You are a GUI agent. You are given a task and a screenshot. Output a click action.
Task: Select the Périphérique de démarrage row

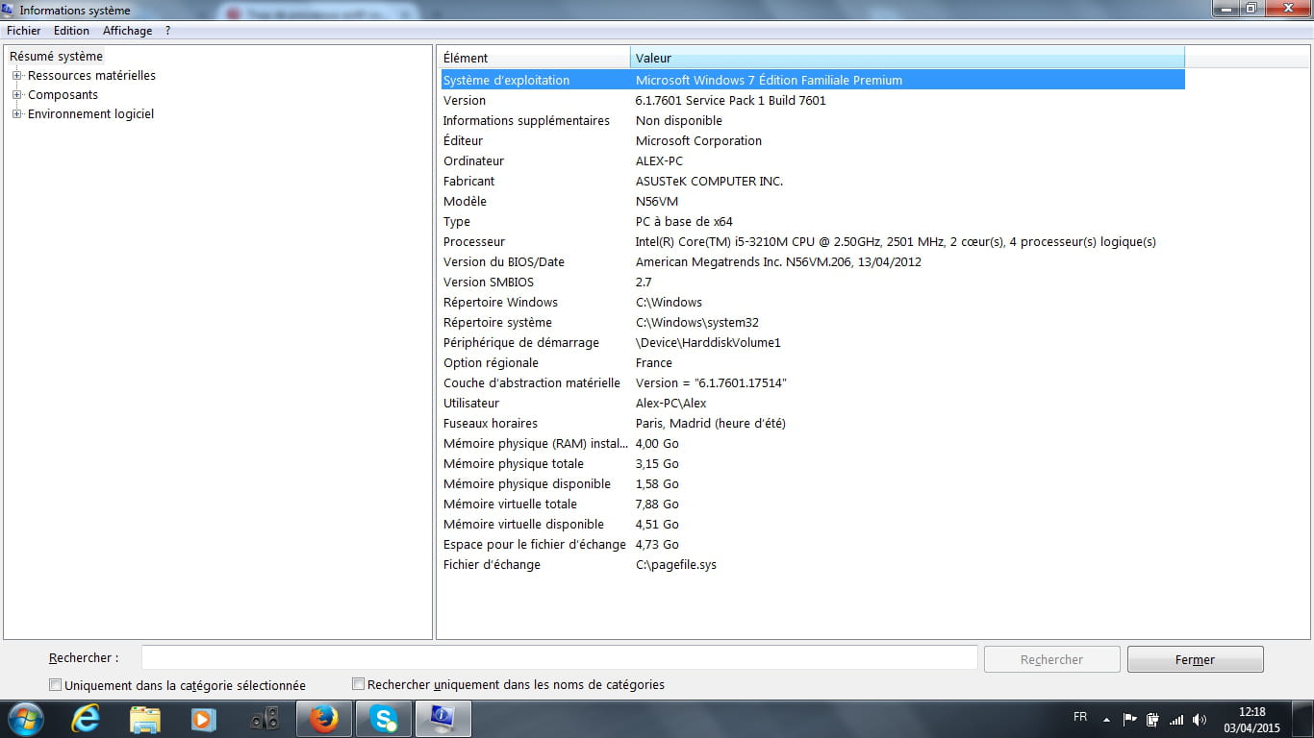(x=812, y=342)
